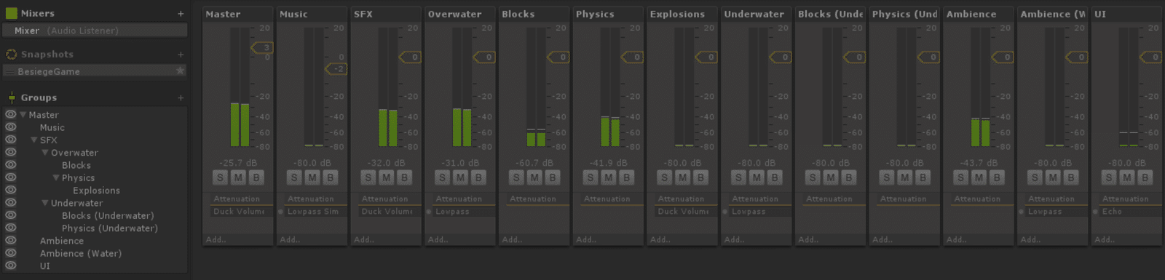
Task: Mute the Music strip
Action: (x=312, y=177)
